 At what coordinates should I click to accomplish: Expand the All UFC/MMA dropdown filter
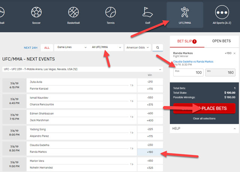106,48
